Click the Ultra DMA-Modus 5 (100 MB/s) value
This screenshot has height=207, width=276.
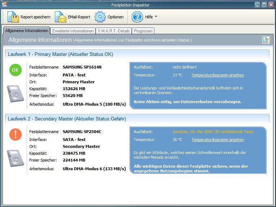click(95, 104)
